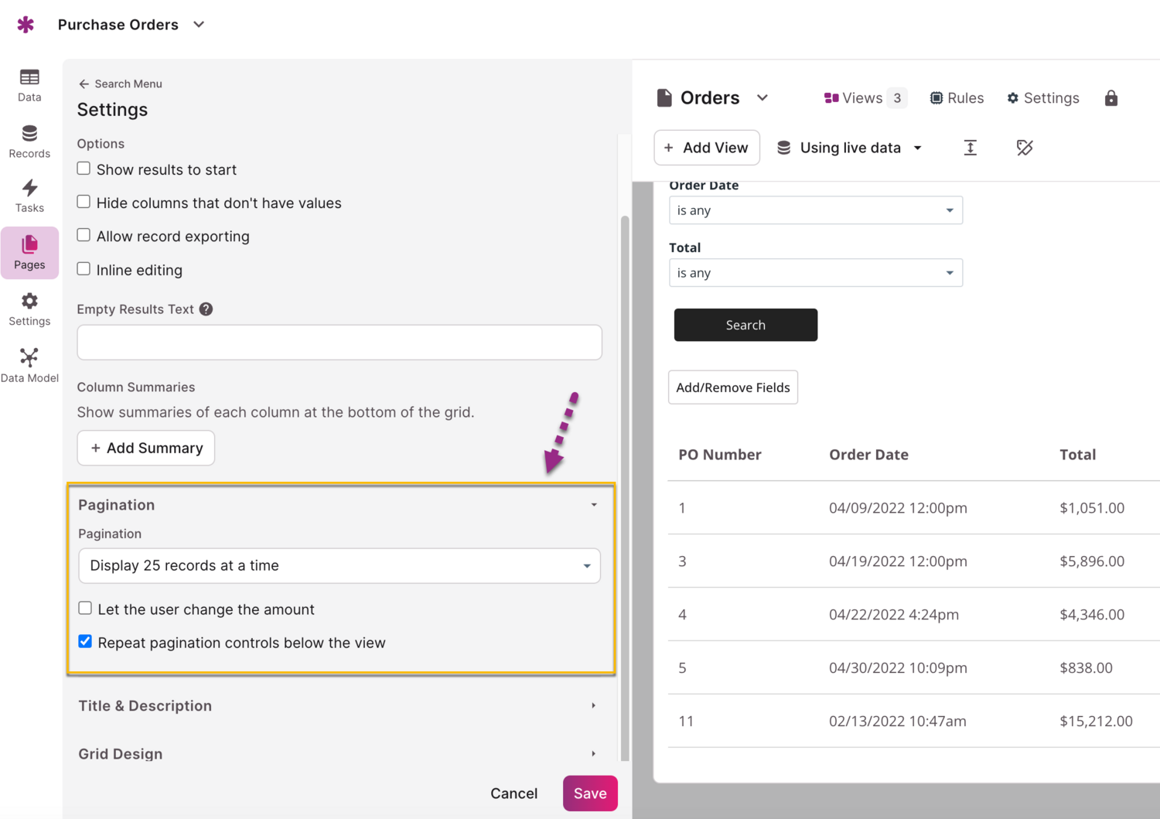1160x819 pixels.
Task: Open the Display 25 records dropdown
Action: click(339, 566)
